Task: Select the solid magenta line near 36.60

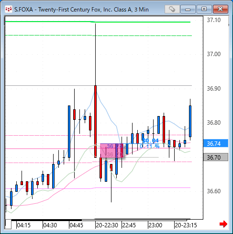Action: click(98, 188)
